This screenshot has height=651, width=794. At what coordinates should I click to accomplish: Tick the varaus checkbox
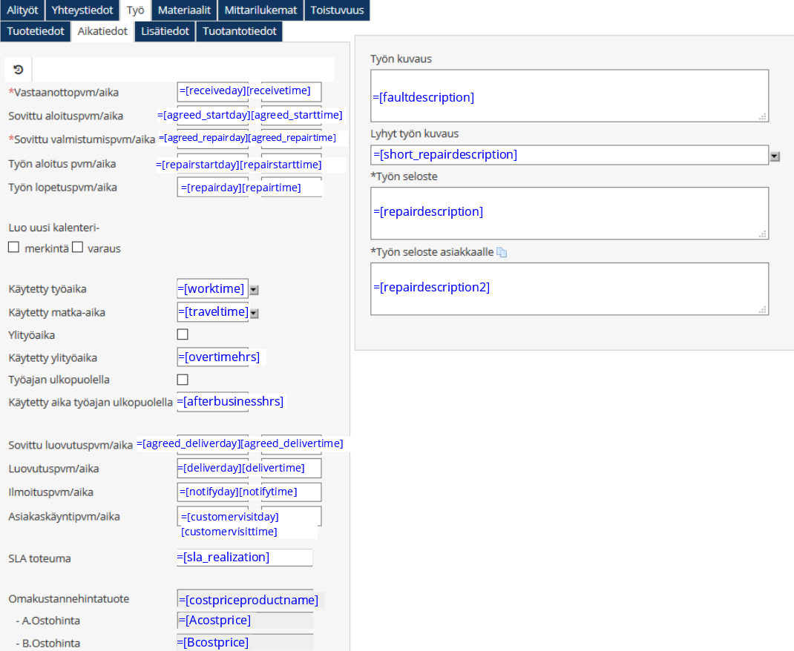click(x=77, y=248)
